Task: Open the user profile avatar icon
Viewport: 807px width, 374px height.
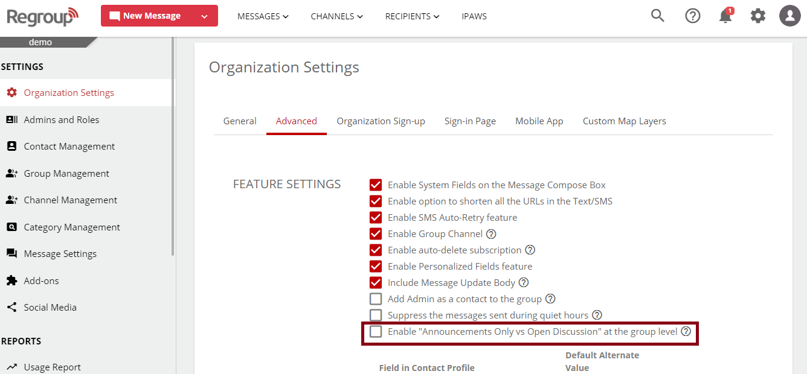Action: point(789,16)
